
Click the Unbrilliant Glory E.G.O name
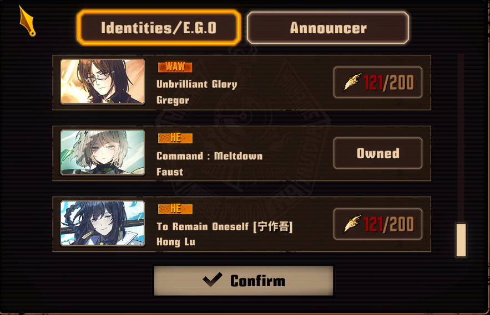(x=197, y=84)
